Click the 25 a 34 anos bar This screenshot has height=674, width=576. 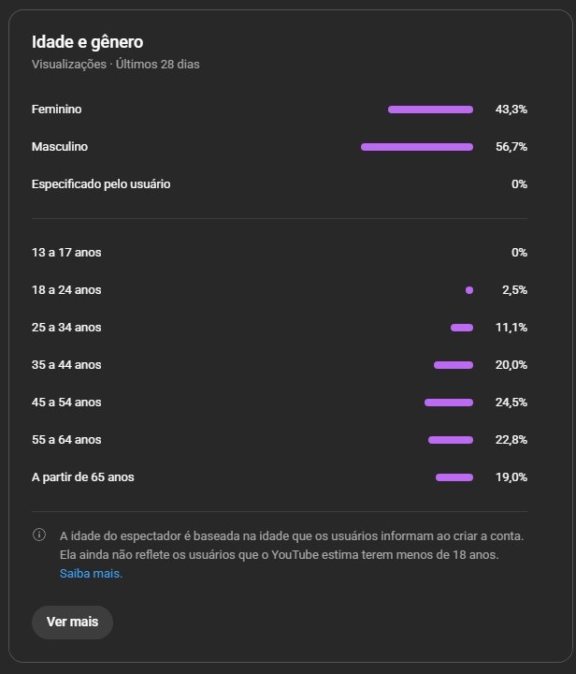462,328
